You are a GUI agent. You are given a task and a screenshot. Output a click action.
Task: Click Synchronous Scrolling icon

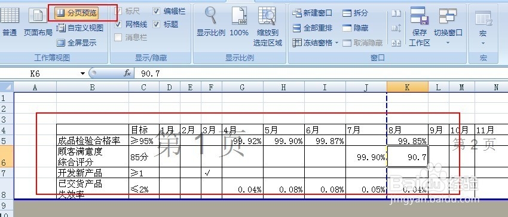pos(396,28)
